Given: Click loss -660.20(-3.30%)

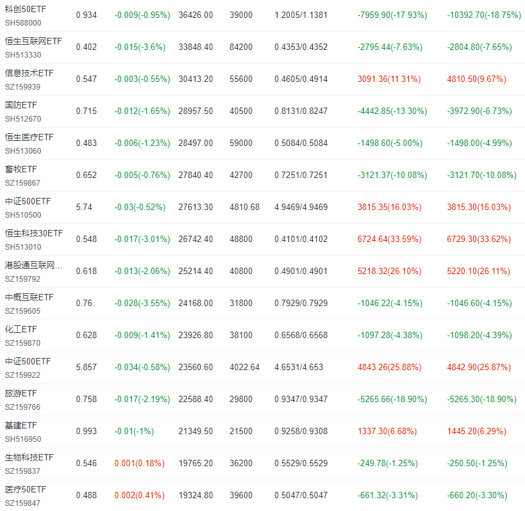Looking at the screenshot, I should [x=477, y=495].
